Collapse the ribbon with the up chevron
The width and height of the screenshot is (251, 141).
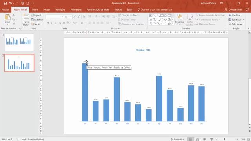click(x=249, y=29)
